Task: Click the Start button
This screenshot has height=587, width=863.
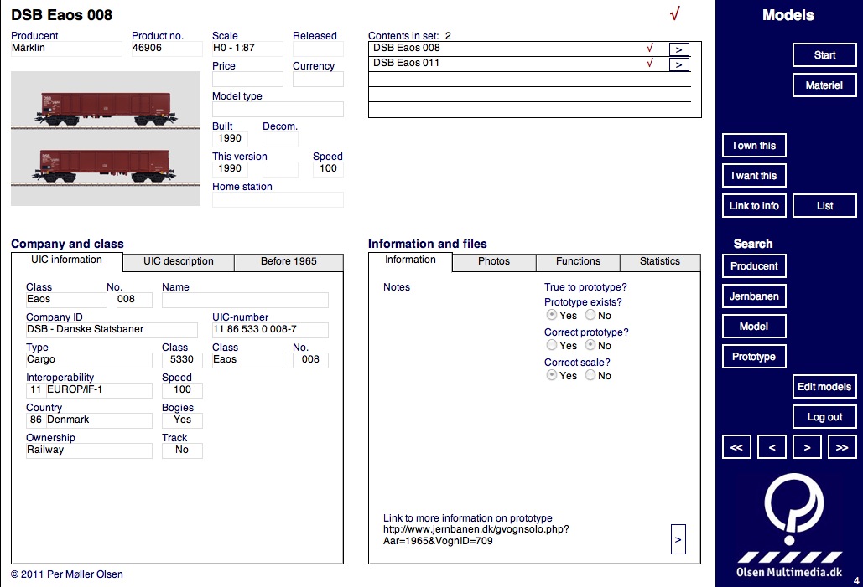Action: pyautogui.click(x=824, y=55)
